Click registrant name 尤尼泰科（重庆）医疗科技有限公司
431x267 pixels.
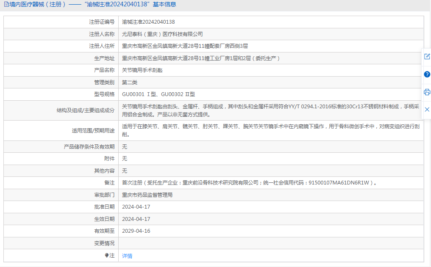[x=162, y=34]
